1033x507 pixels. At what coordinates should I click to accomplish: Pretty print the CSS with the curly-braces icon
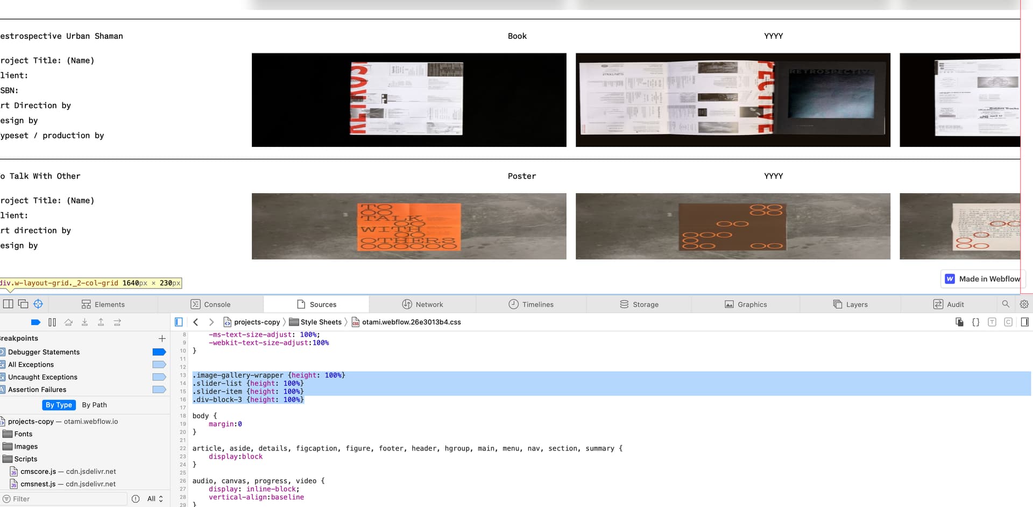point(976,322)
